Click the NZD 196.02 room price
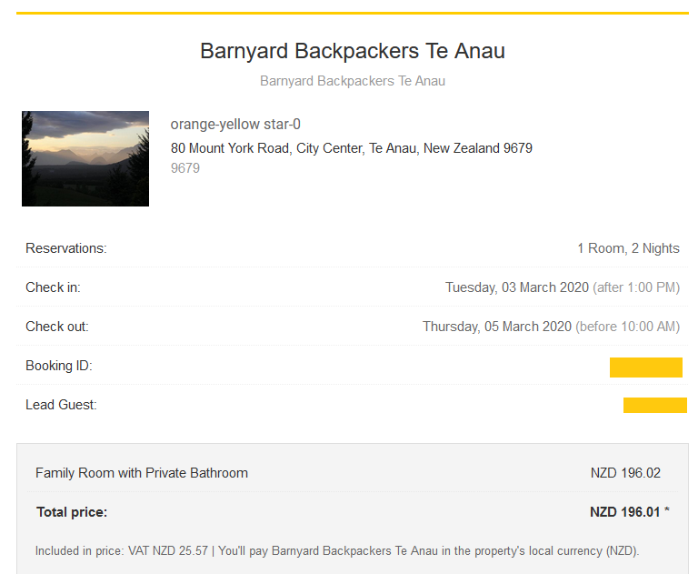This screenshot has height=574, width=698. [625, 473]
